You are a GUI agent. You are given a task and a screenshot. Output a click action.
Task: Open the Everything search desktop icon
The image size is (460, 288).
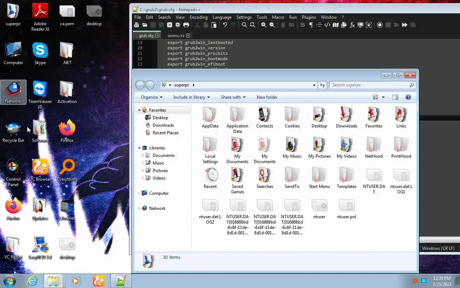(67, 170)
